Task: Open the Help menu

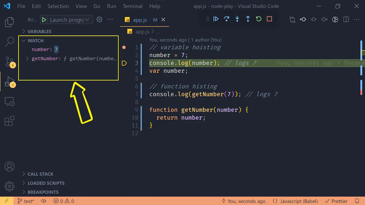Action: click(155, 6)
